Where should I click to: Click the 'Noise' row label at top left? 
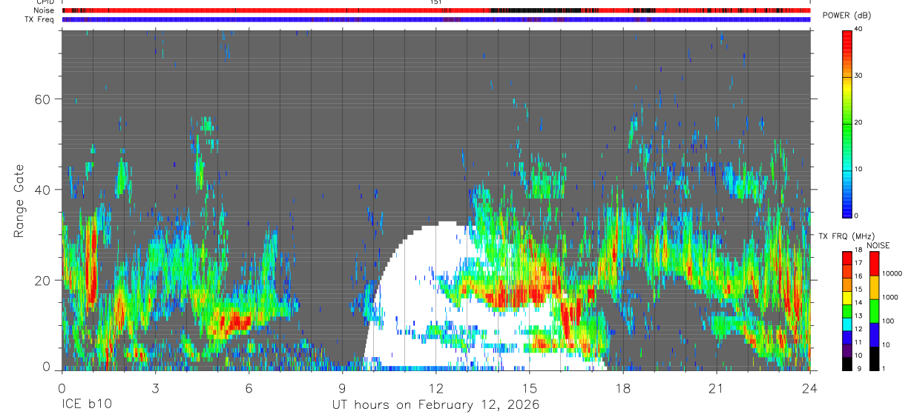[45, 10]
